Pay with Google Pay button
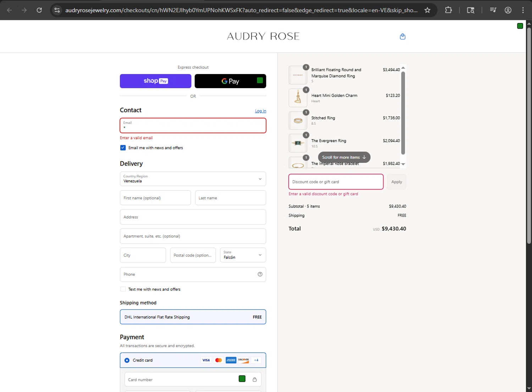The width and height of the screenshot is (532, 392). 230,81
